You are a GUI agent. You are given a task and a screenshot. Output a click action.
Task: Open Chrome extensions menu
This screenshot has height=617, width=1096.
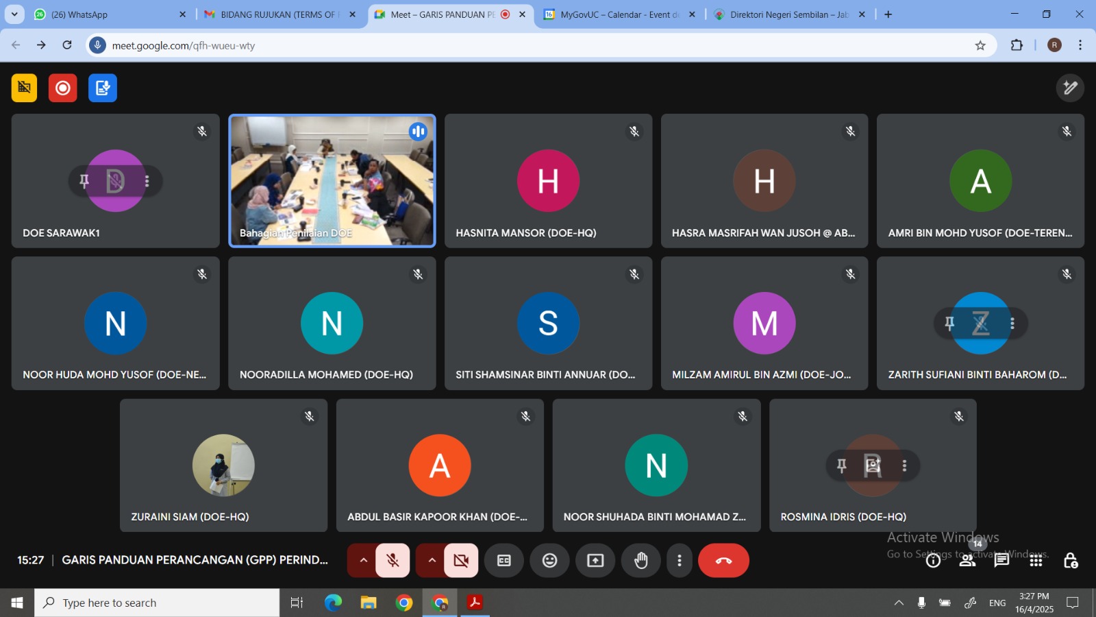click(x=1017, y=45)
